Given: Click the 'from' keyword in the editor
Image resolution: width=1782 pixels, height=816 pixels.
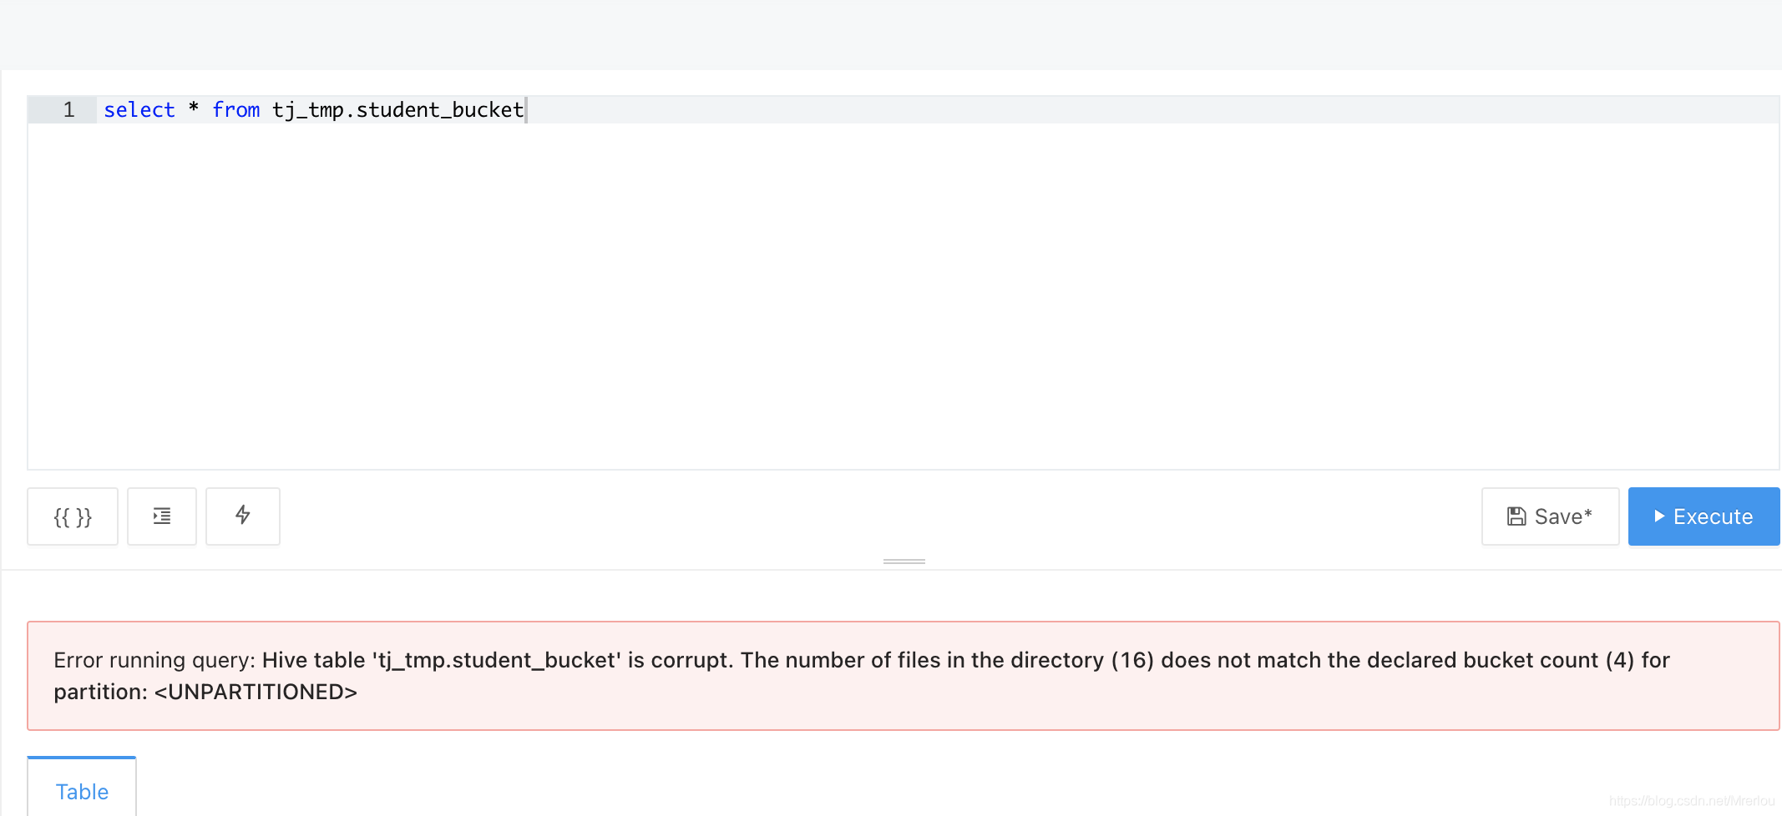Looking at the screenshot, I should (236, 110).
